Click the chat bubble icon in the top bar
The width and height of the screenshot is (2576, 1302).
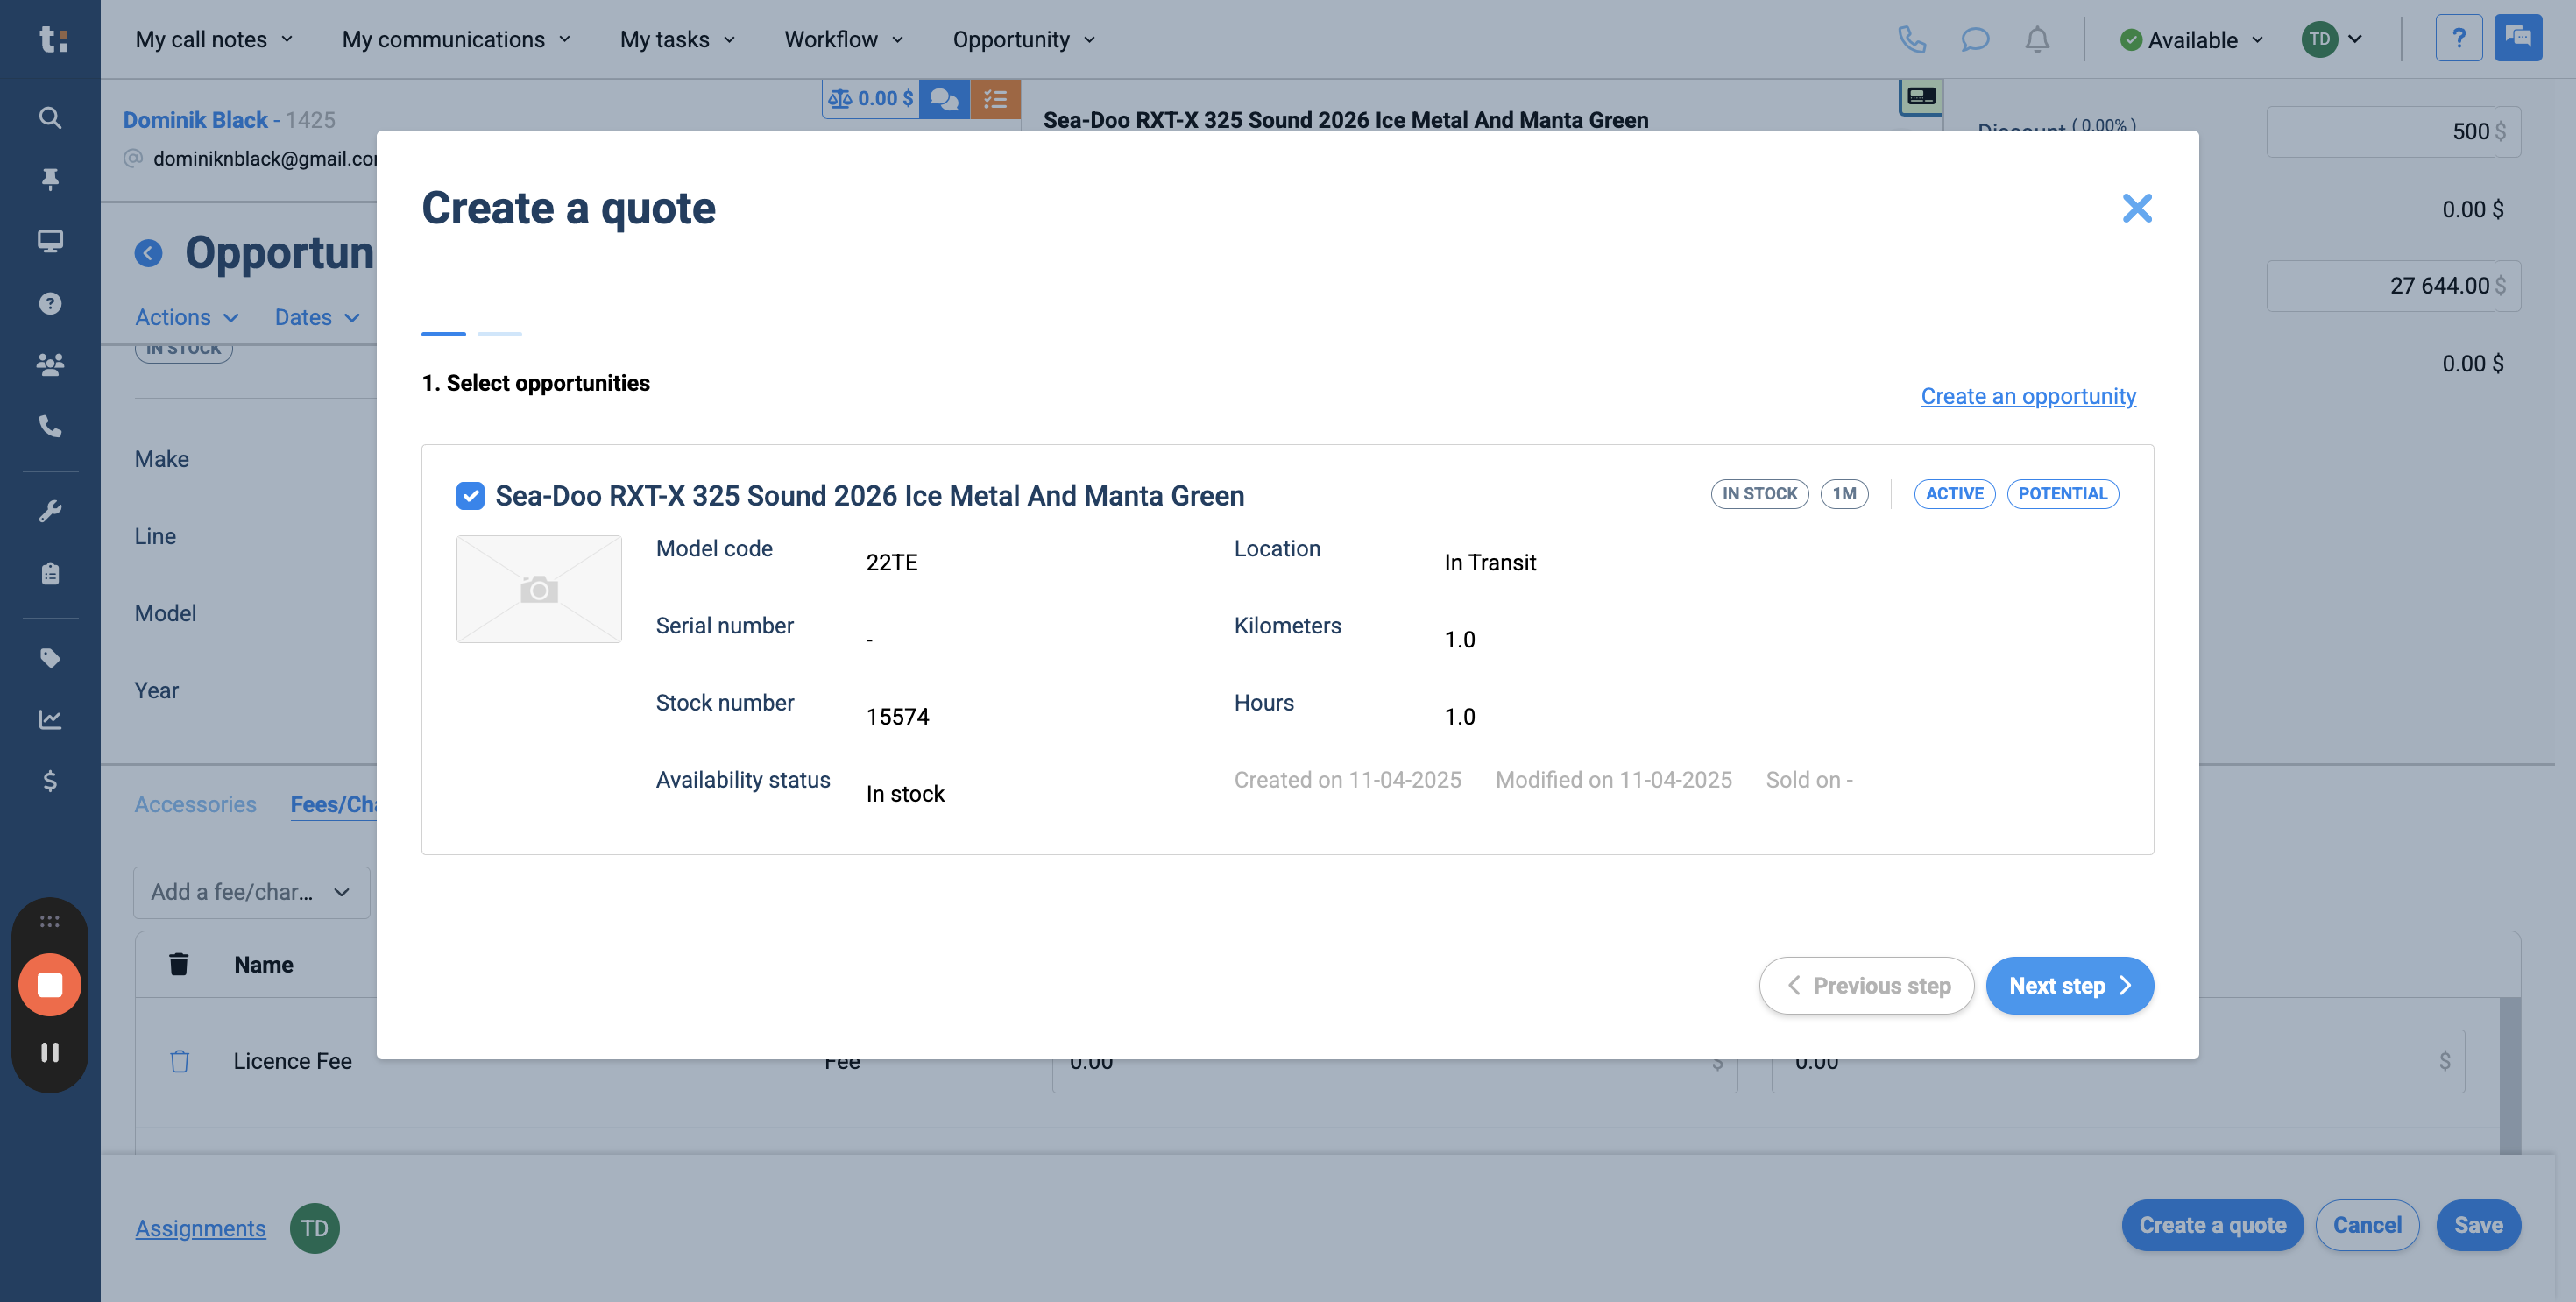pyautogui.click(x=1974, y=40)
